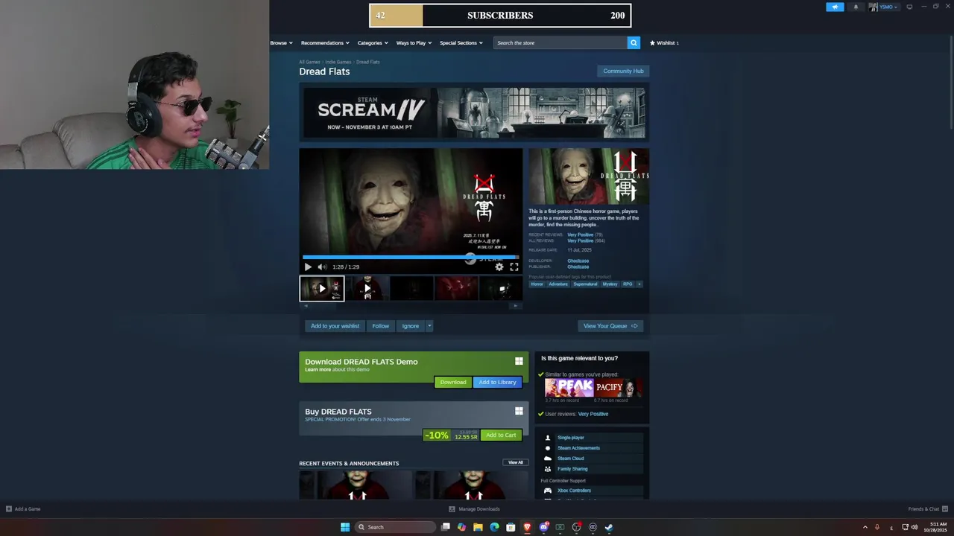Screen dimensions: 954x536
Task: Click the Ignore button
Action: point(411,326)
